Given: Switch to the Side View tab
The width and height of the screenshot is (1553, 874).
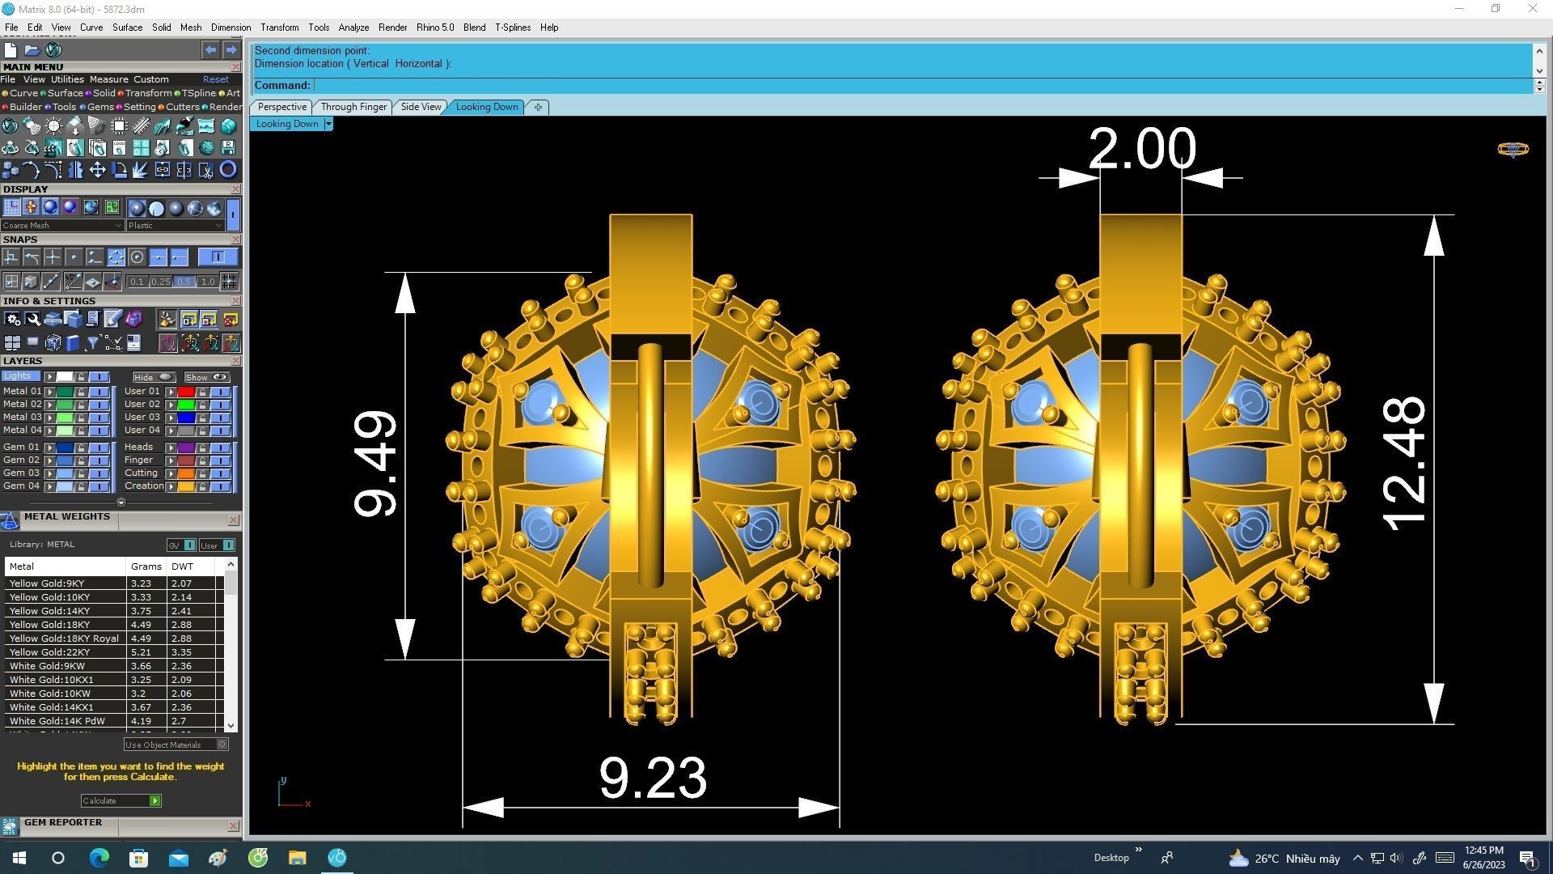Looking at the screenshot, I should (421, 107).
